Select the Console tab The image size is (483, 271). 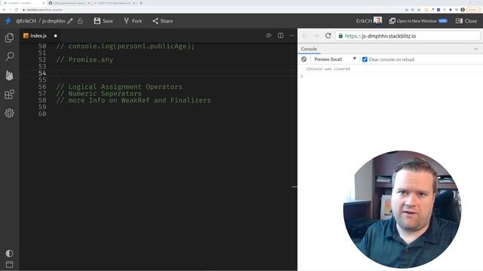coord(309,49)
